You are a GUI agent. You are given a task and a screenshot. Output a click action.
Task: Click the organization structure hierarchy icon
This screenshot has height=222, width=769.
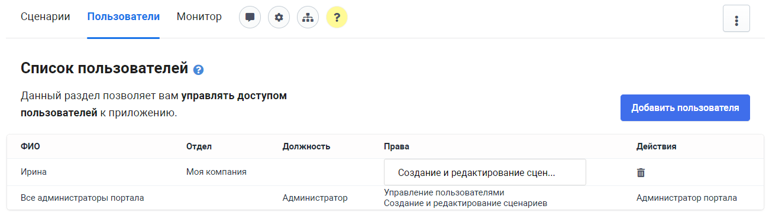pyautogui.click(x=308, y=17)
